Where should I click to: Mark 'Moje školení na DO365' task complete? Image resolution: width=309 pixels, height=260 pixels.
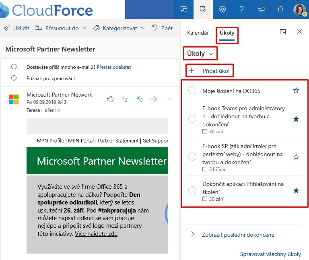[x=192, y=91]
